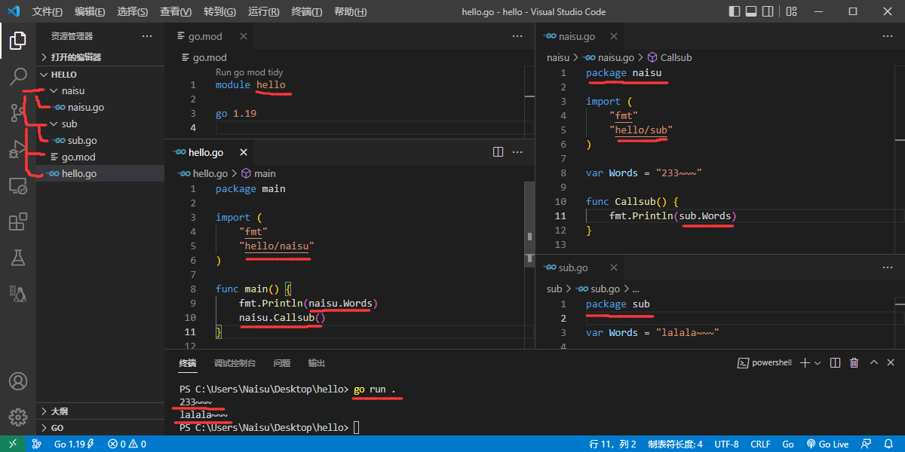Open the Manage gear menu
The image size is (905, 452).
tap(18, 417)
